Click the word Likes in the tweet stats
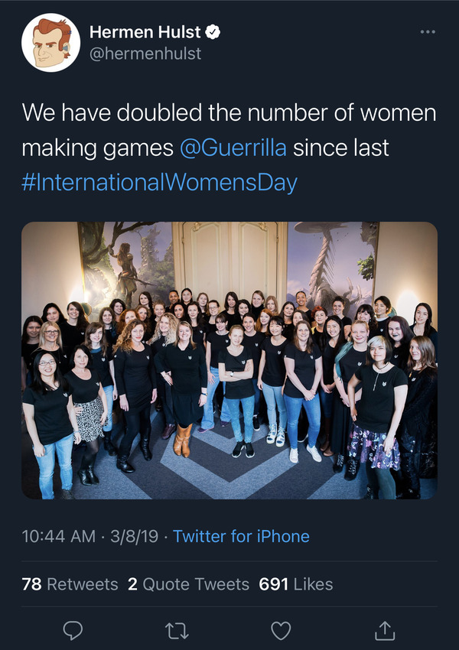459x650 pixels. [314, 584]
